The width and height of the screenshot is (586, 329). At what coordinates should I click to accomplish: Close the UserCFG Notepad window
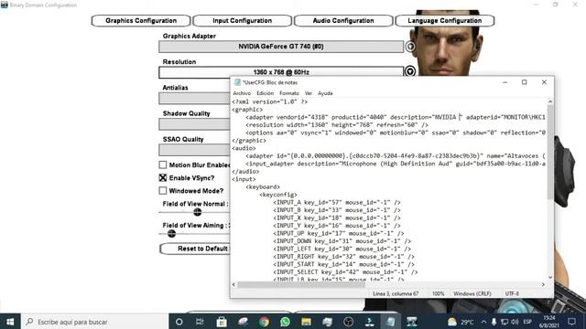(x=544, y=82)
